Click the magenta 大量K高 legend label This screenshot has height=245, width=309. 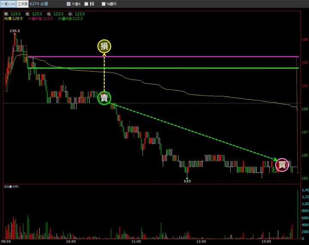pos(40,18)
